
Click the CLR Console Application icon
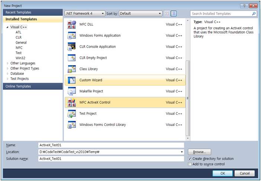pos(72,47)
